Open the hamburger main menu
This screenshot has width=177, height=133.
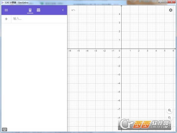click(x=6, y=10)
